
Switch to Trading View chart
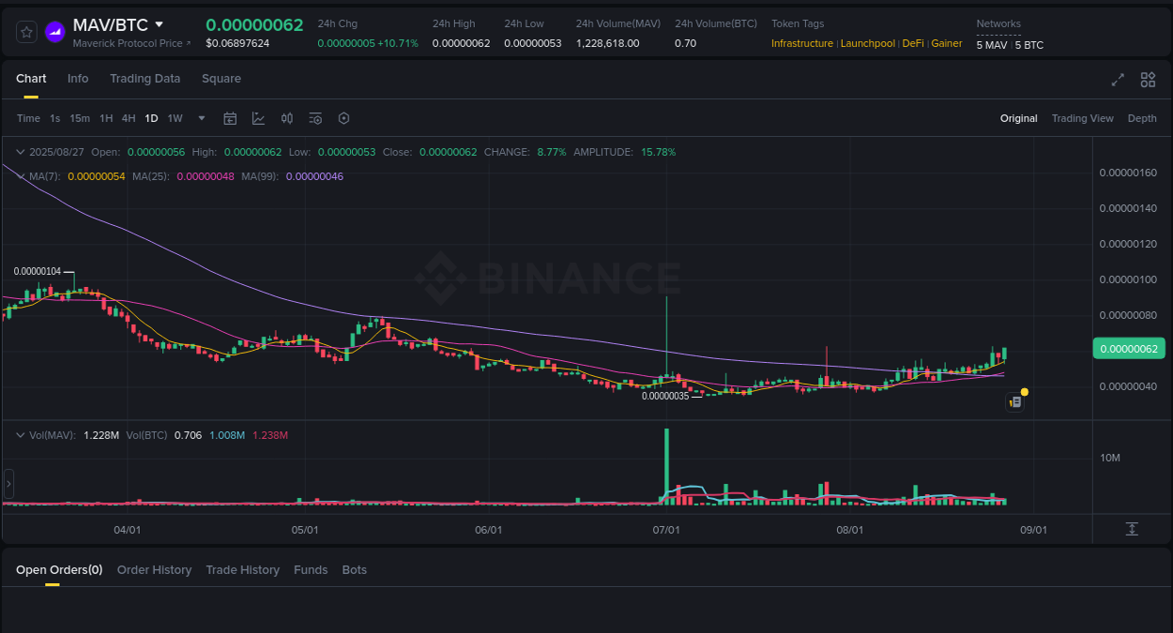(1082, 118)
